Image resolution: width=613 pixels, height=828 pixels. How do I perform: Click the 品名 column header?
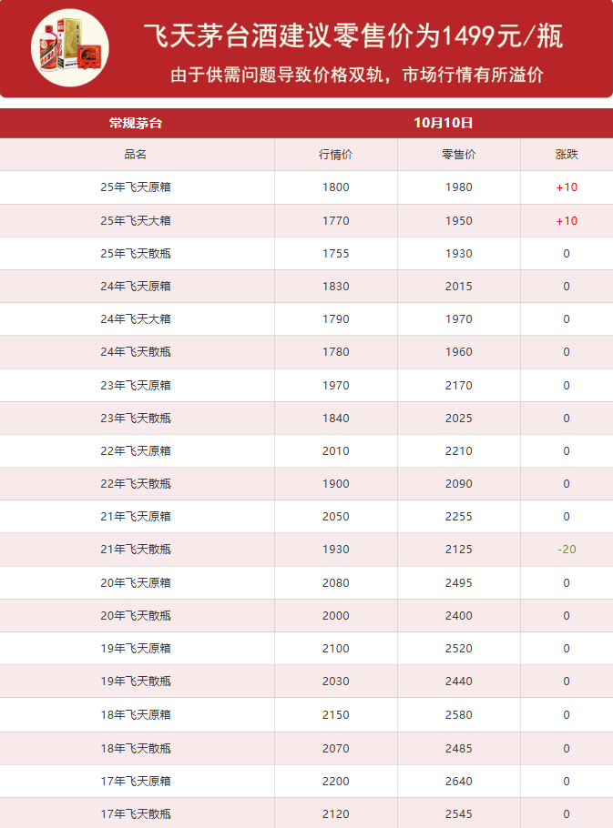click(136, 155)
